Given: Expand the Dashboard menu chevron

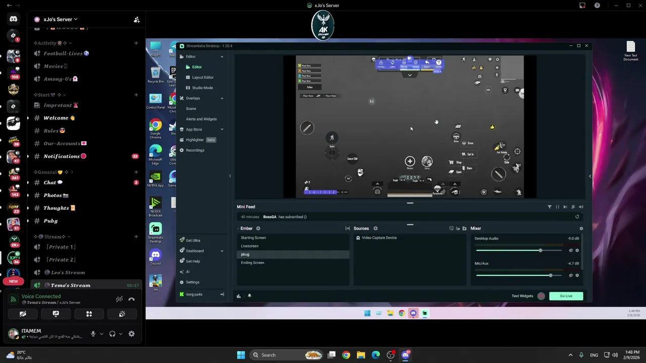Looking at the screenshot, I should pyautogui.click(x=222, y=251).
